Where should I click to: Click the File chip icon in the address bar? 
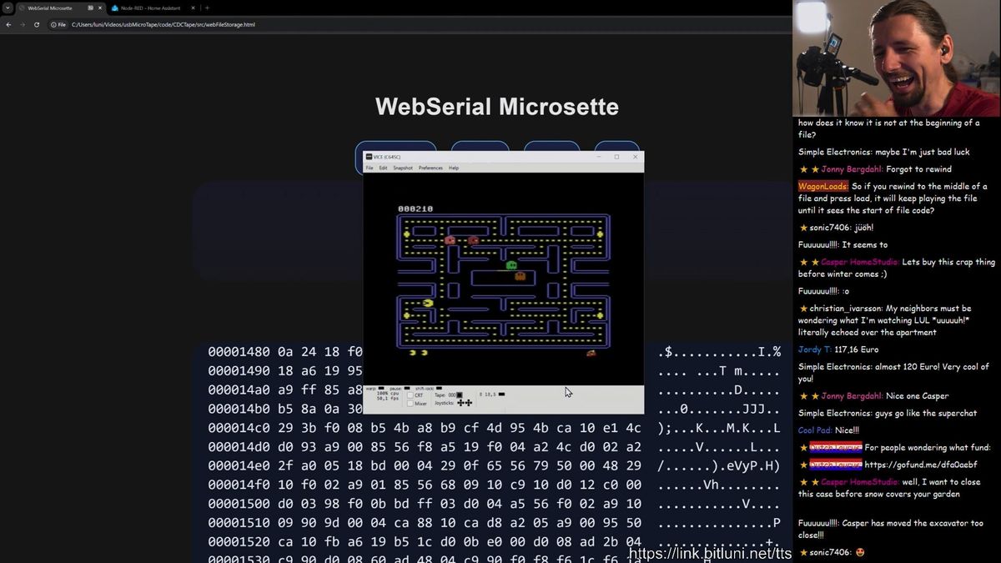tap(52, 24)
